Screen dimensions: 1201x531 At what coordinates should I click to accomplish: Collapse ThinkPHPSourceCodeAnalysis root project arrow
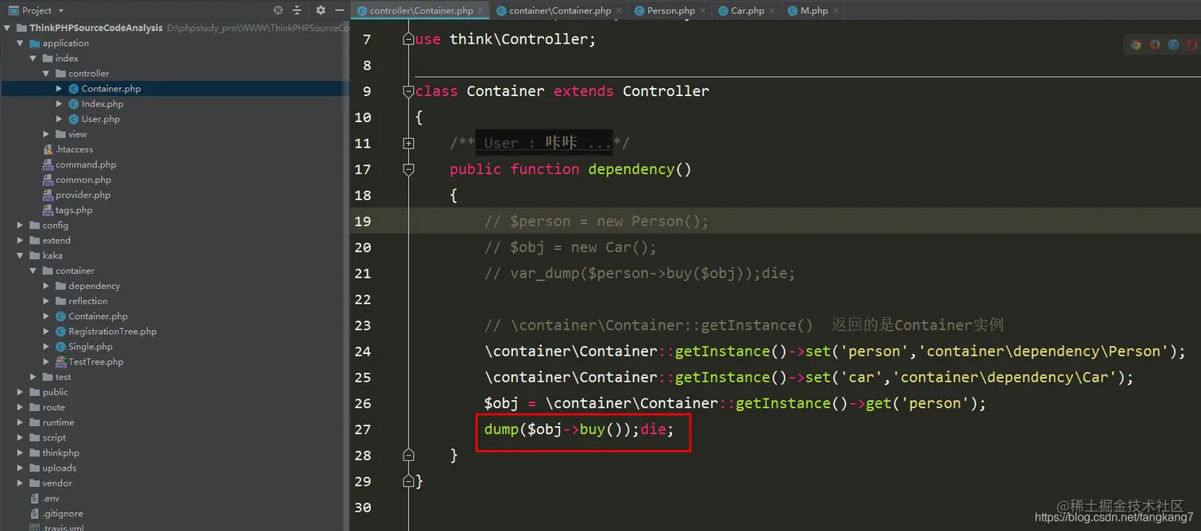pos(7,28)
